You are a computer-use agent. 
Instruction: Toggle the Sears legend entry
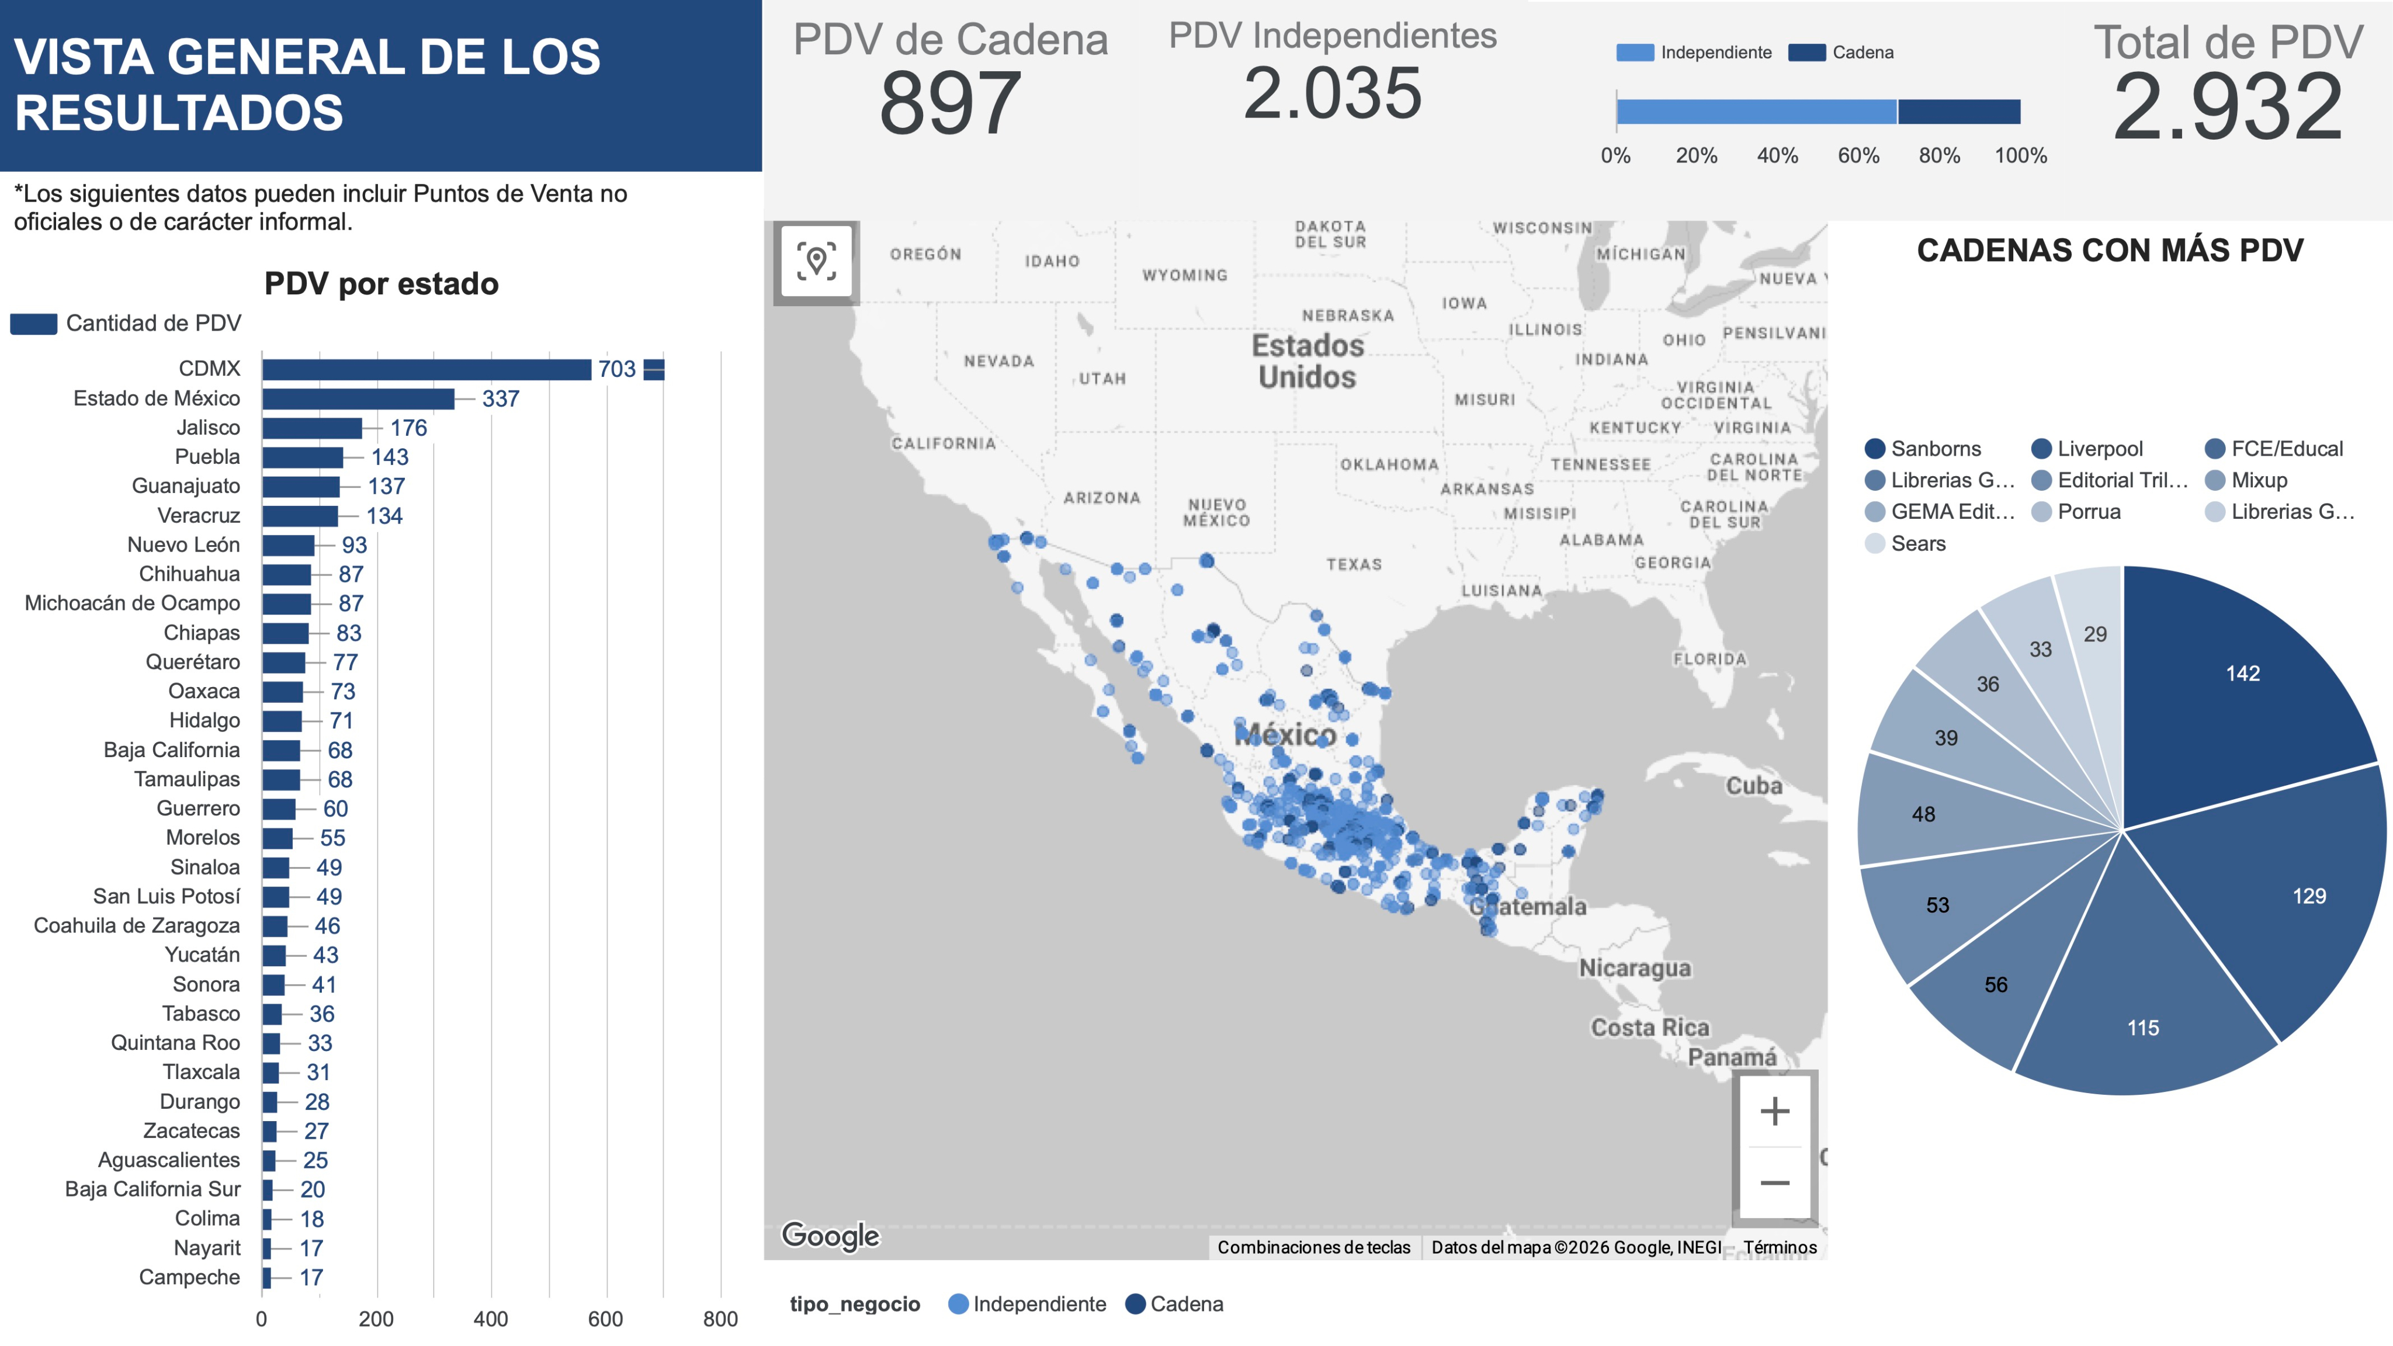[1905, 543]
